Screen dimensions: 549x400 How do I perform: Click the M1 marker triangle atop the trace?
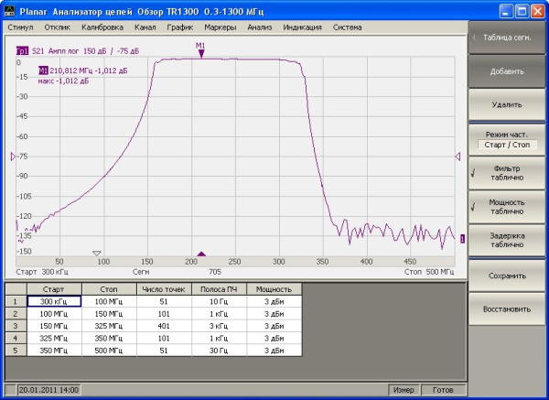(x=200, y=54)
